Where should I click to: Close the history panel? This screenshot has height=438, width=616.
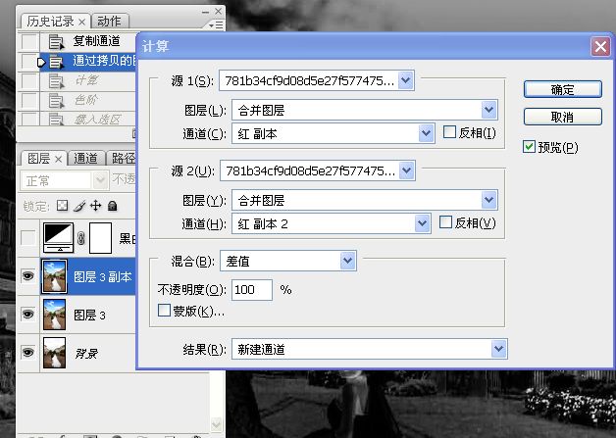219,12
